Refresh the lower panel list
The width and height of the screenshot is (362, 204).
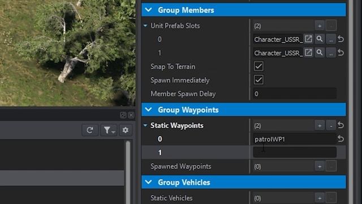pos(90,130)
